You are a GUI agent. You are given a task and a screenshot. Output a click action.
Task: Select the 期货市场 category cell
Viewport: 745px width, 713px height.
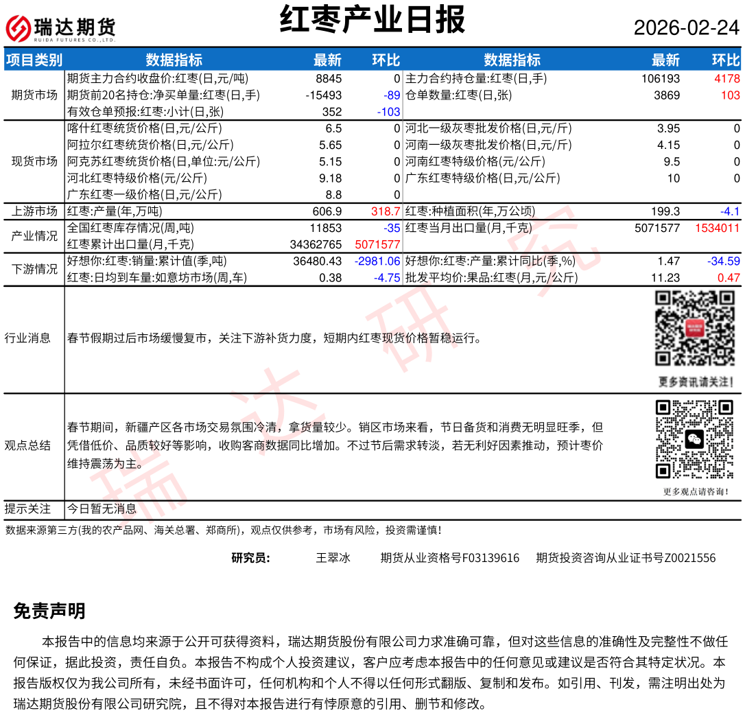34,95
